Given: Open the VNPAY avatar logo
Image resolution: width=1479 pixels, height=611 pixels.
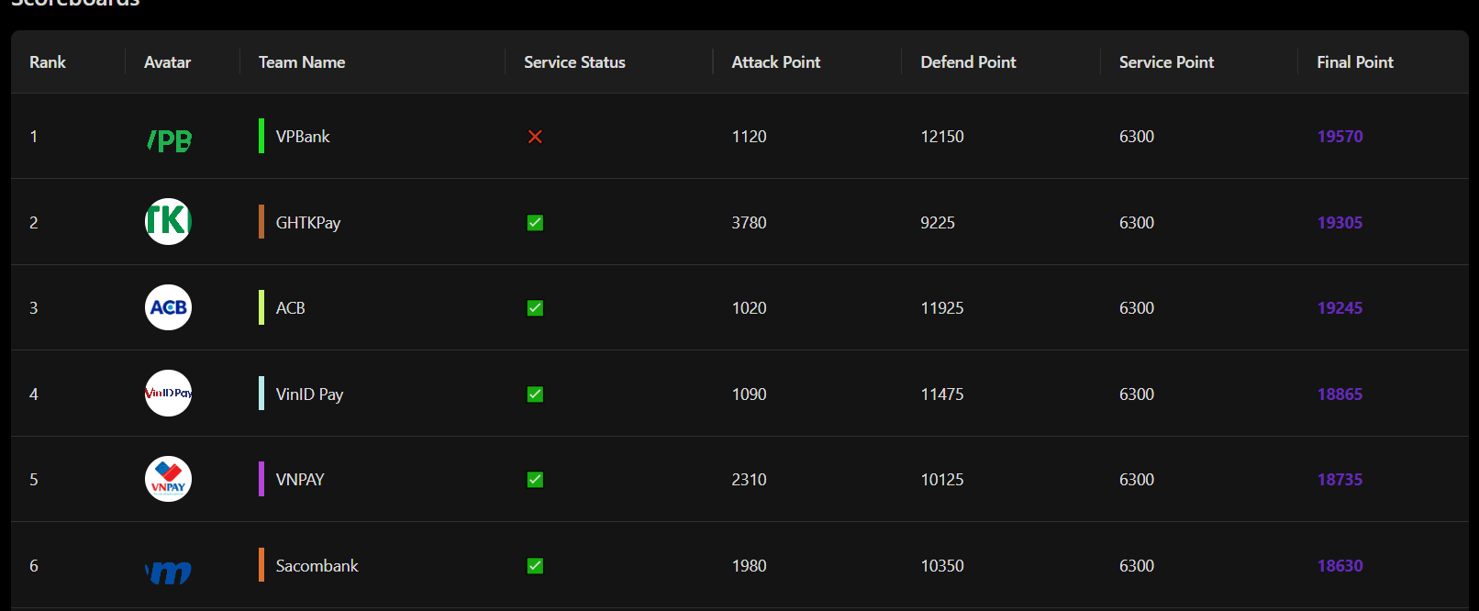Looking at the screenshot, I should [168, 479].
